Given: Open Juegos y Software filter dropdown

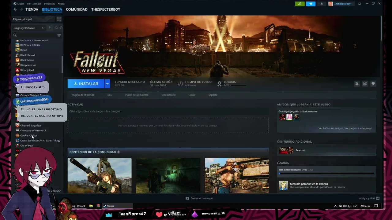Looking at the screenshot, I should [x=29, y=28].
